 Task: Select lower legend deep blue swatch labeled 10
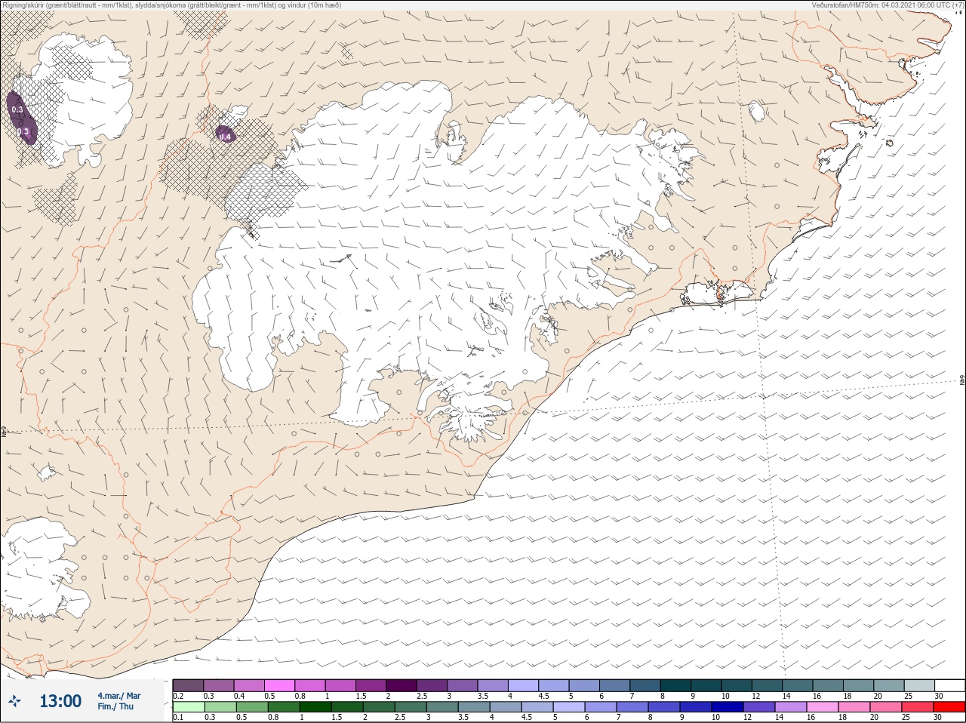(x=728, y=707)
